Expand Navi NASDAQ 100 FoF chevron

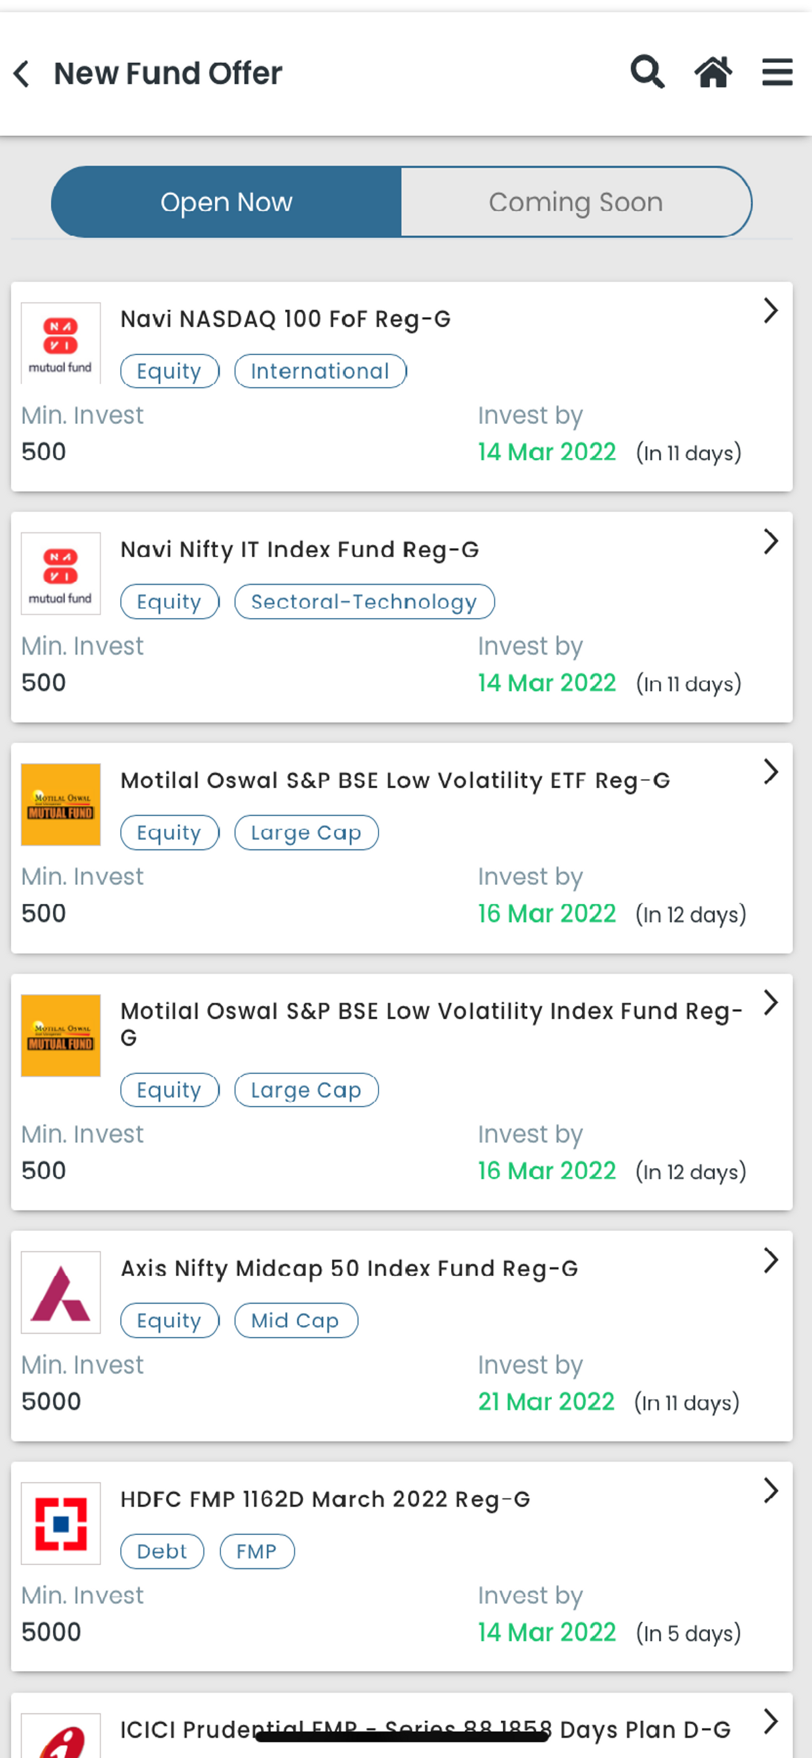pyautogui.click(x=770, y=311)
